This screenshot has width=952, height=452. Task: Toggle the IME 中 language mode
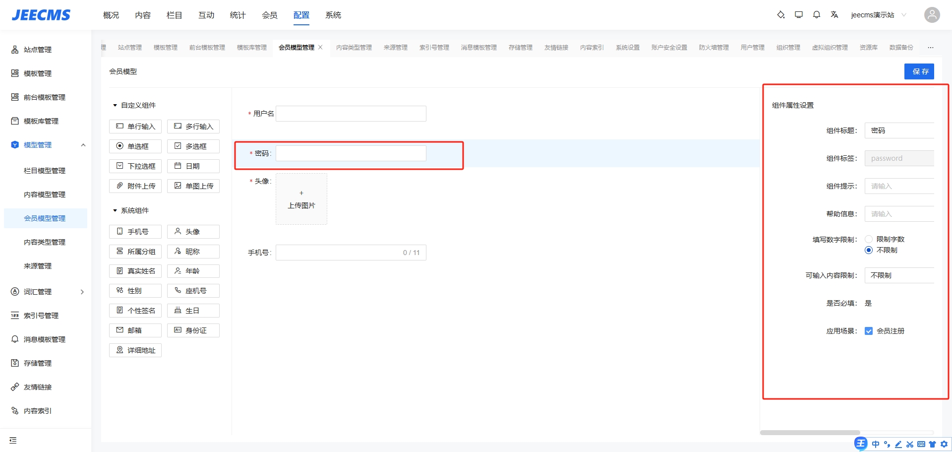coord(876,444)
